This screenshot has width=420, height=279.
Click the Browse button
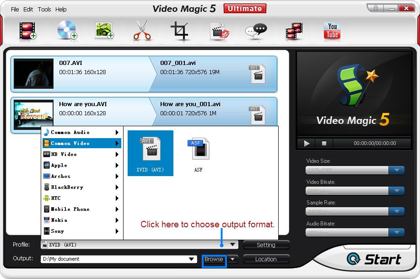[214, 259]
